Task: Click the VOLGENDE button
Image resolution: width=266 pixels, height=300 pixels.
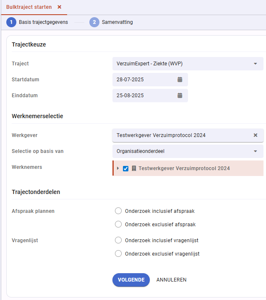Action: [131, 280]
